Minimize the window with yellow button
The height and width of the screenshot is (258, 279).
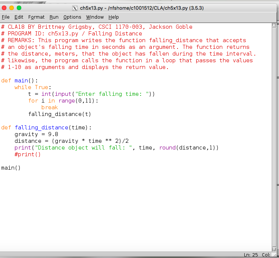pyautogui.click(x=12, y=8)
